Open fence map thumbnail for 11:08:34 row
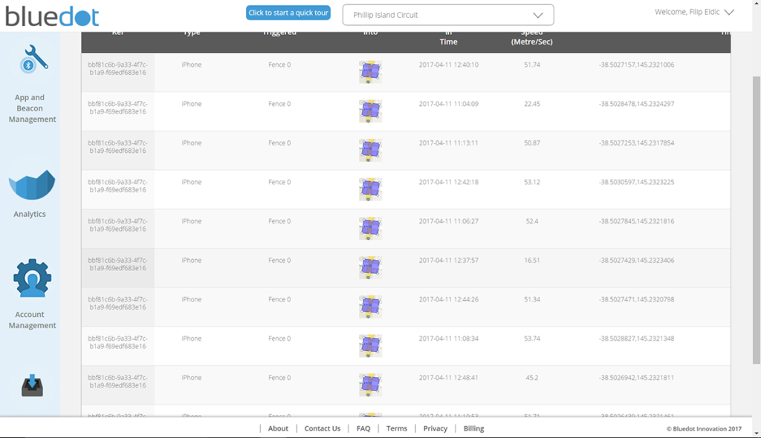Image resolution: width=761 pixels, height=438 pixels. click(x=370, y=346)
